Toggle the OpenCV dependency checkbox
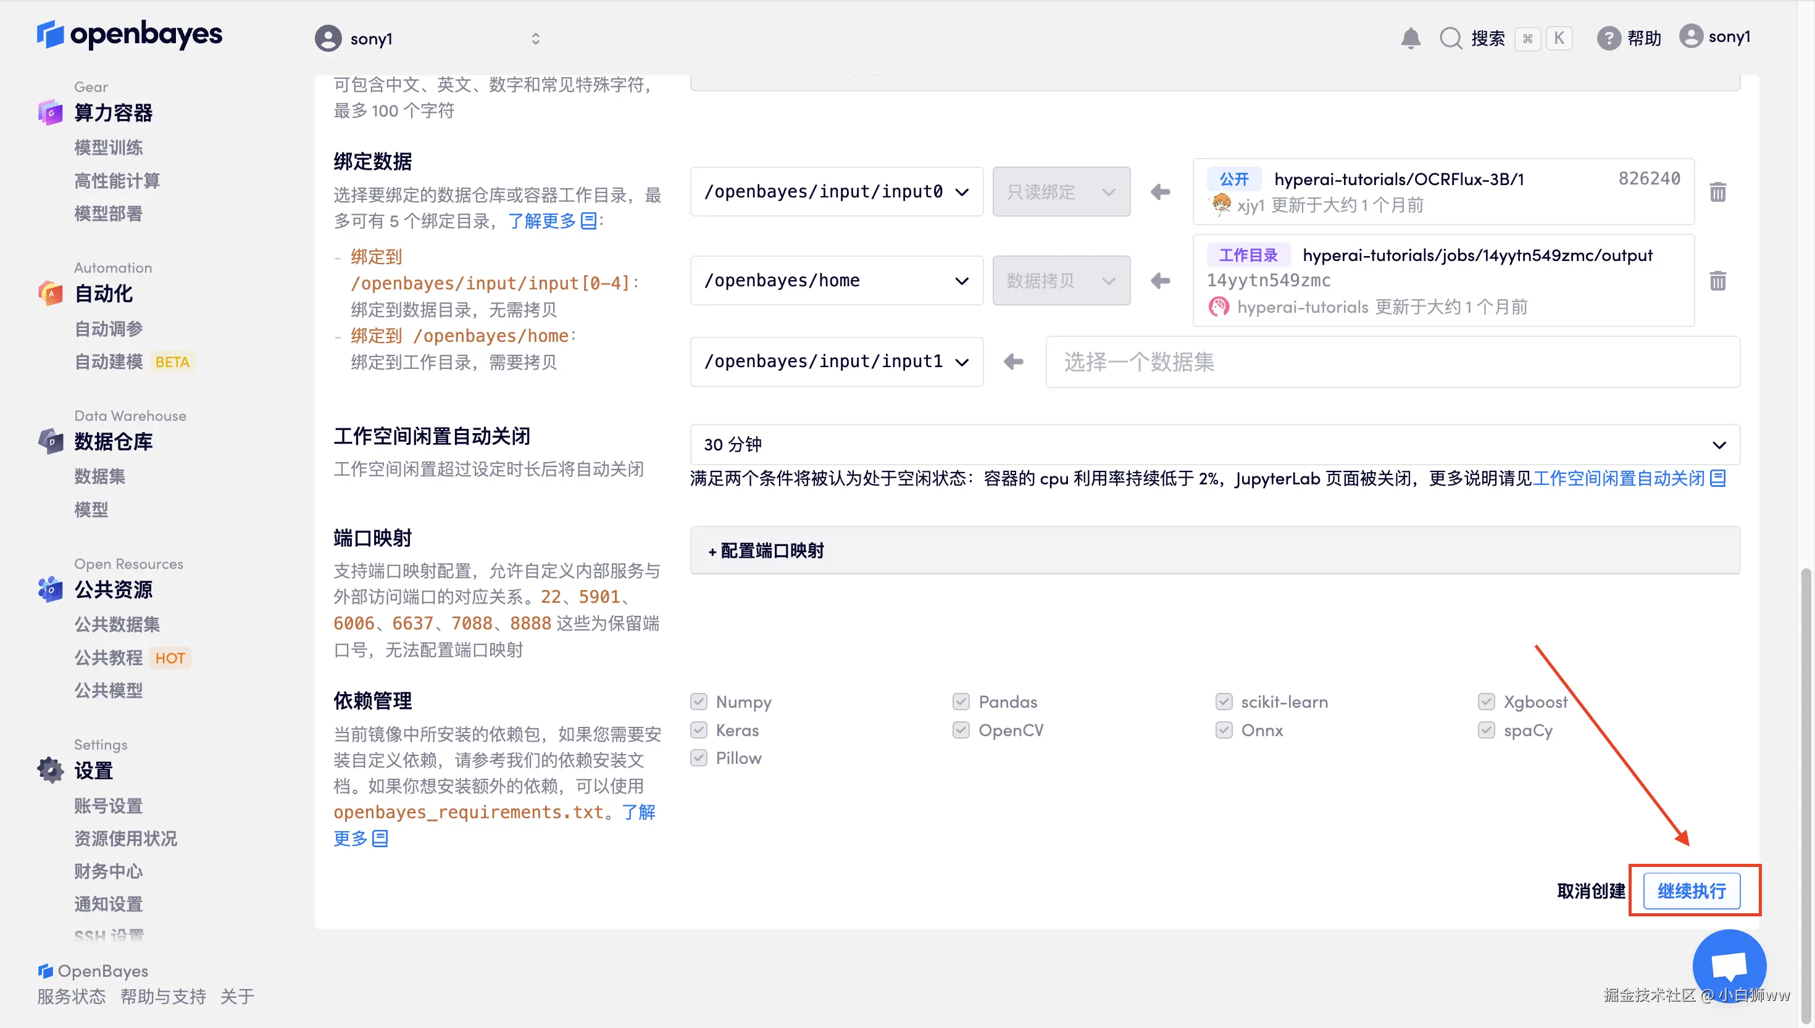1815x1028 pixels. point(961,730)
